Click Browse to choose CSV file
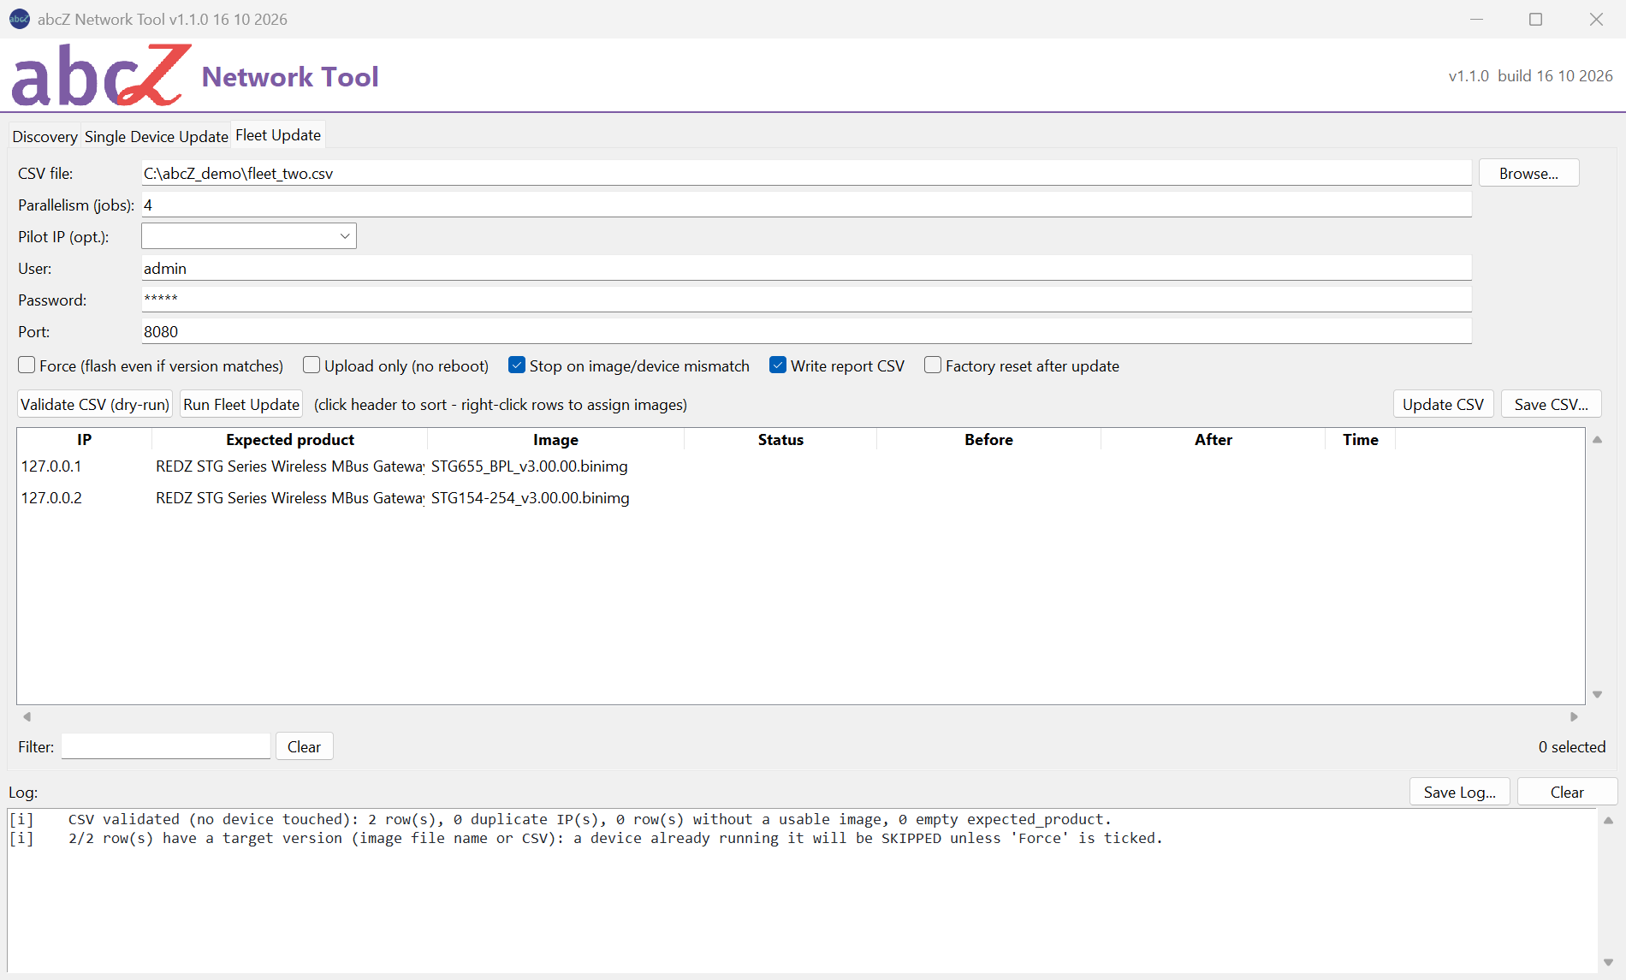The image size is (1626, 980). coord(1528,173)
